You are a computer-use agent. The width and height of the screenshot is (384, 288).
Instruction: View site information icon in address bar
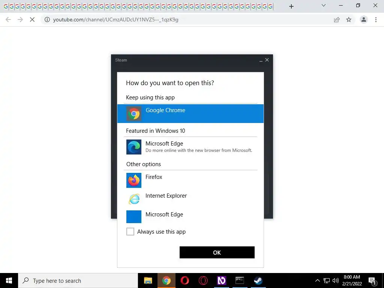47,19
